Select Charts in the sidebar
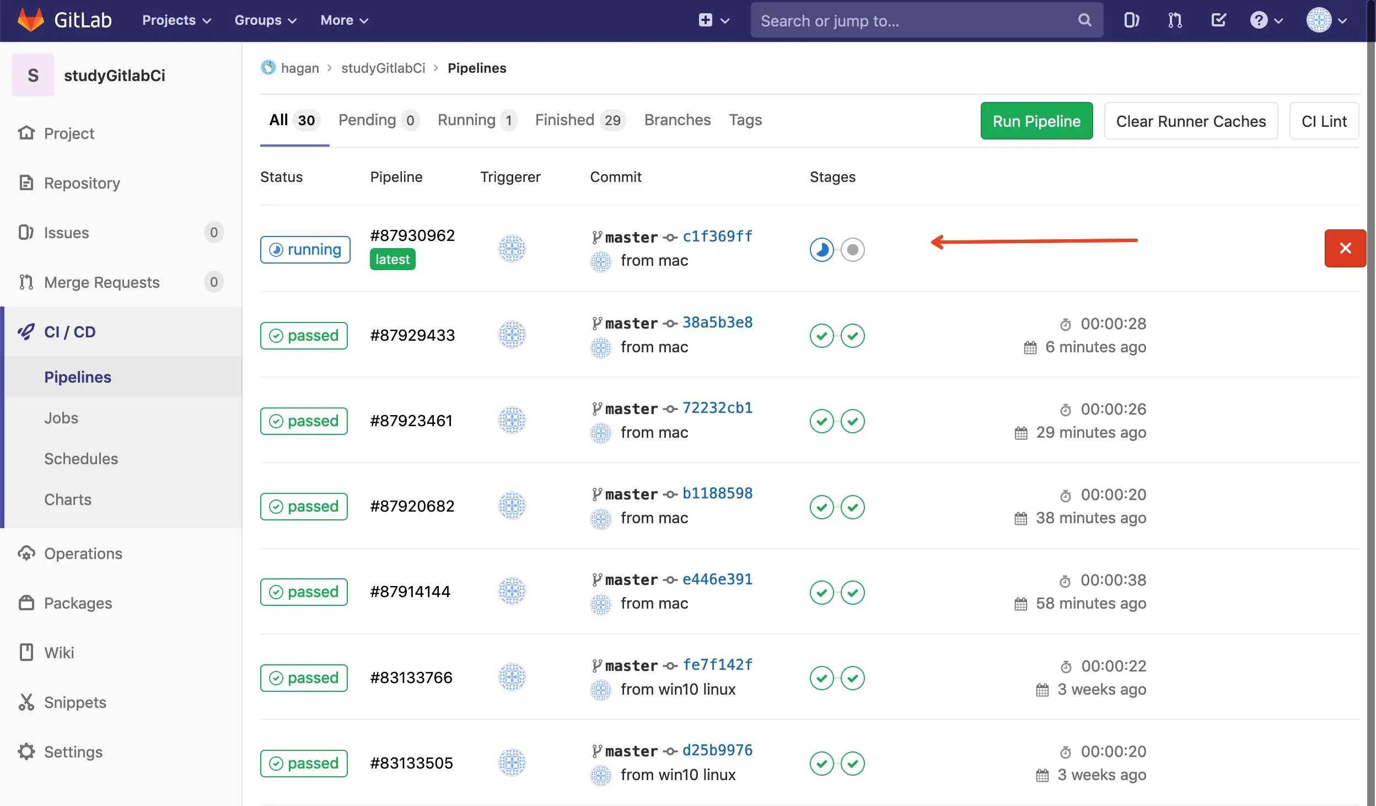The height and width of the screenshot is (806, 1376). (x=121, y=499)
